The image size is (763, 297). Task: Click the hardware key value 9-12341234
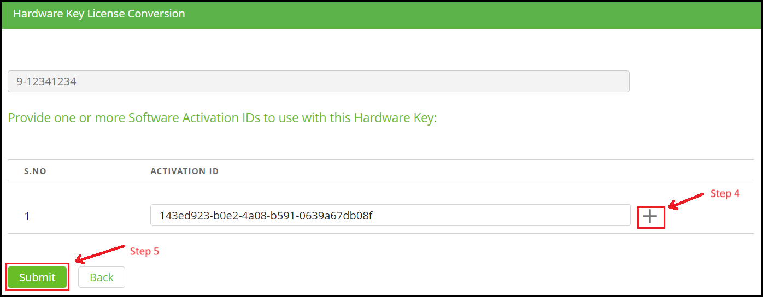pyautogui.click(x=47, y=82)
